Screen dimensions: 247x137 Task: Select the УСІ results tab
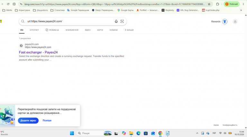pyautogui.click(x=22, y=30)
